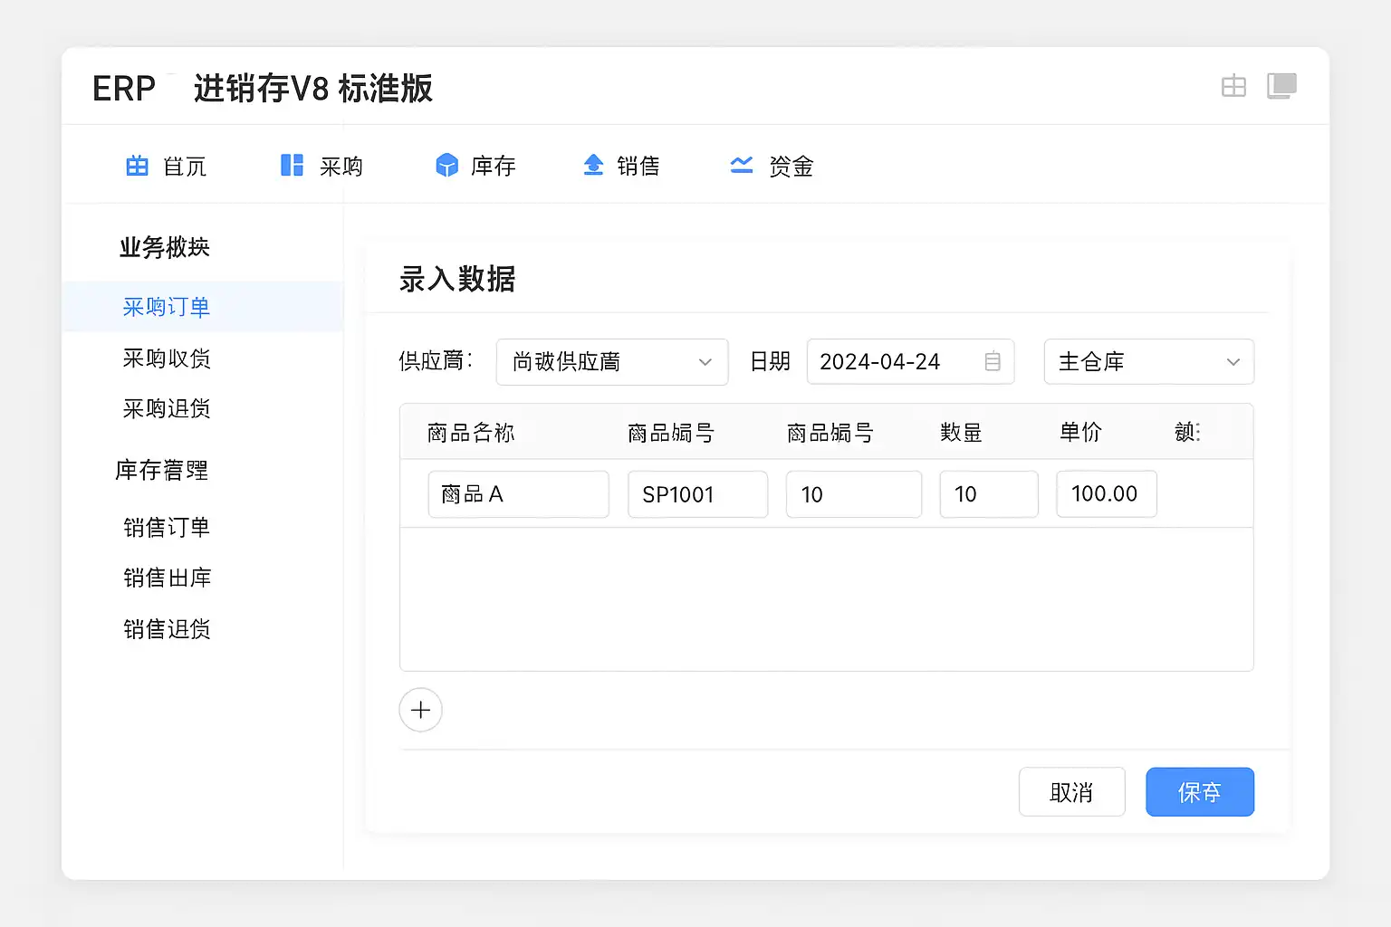This screenshot has height=927, width=1391.
Task: Click the SP1001 product code field
Action: pos(697,494)
